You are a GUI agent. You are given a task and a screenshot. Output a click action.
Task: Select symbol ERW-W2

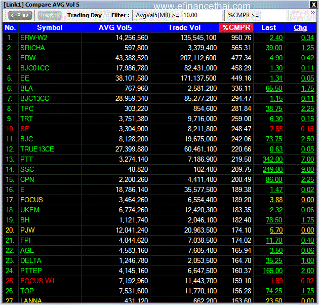(x=34, y=37)
